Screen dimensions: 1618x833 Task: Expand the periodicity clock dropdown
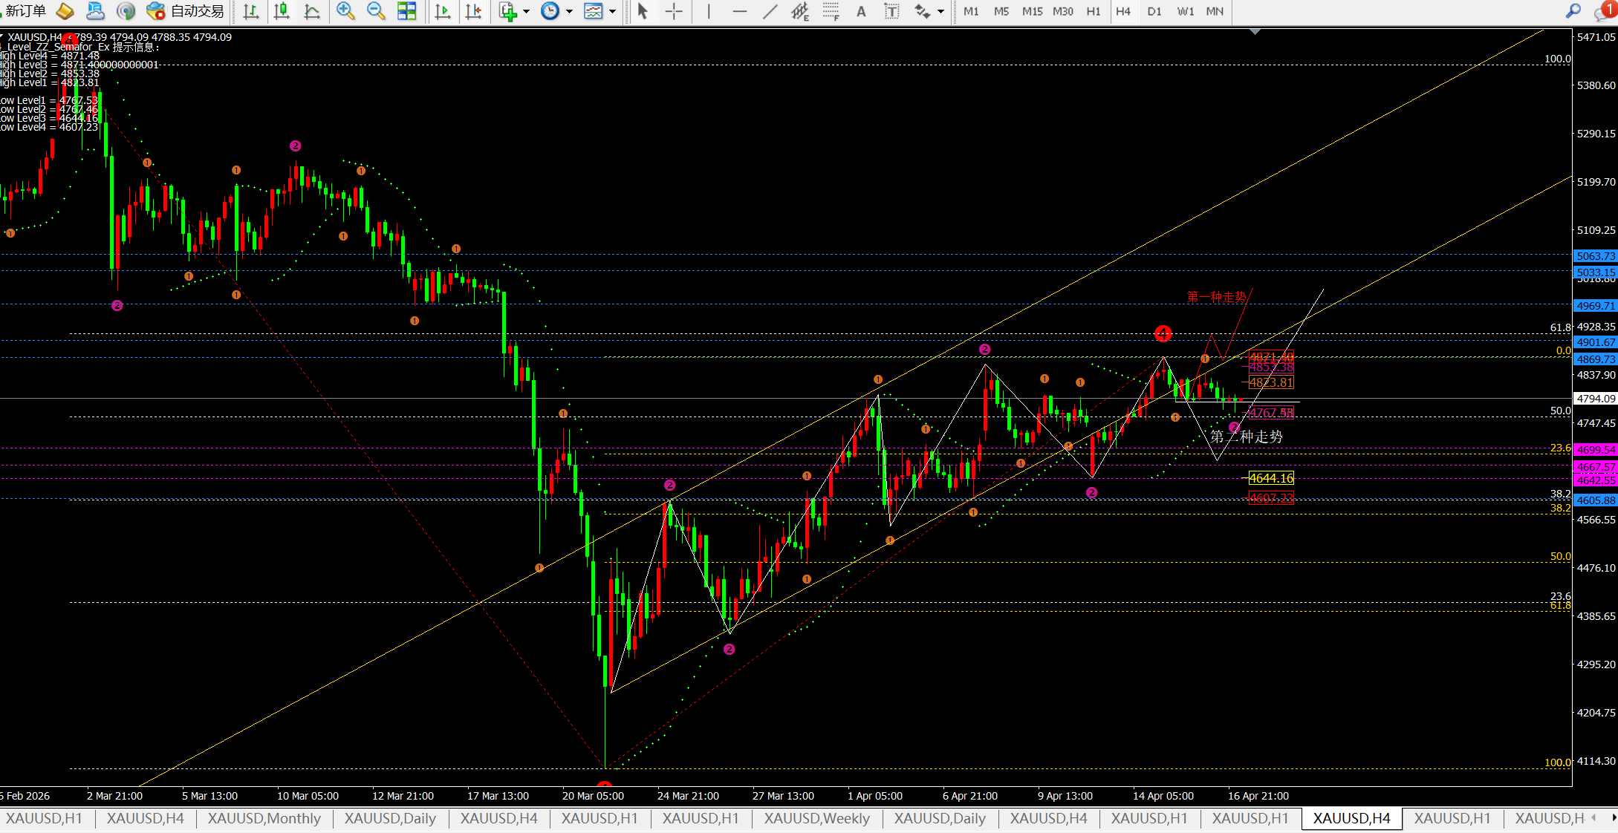570,11
